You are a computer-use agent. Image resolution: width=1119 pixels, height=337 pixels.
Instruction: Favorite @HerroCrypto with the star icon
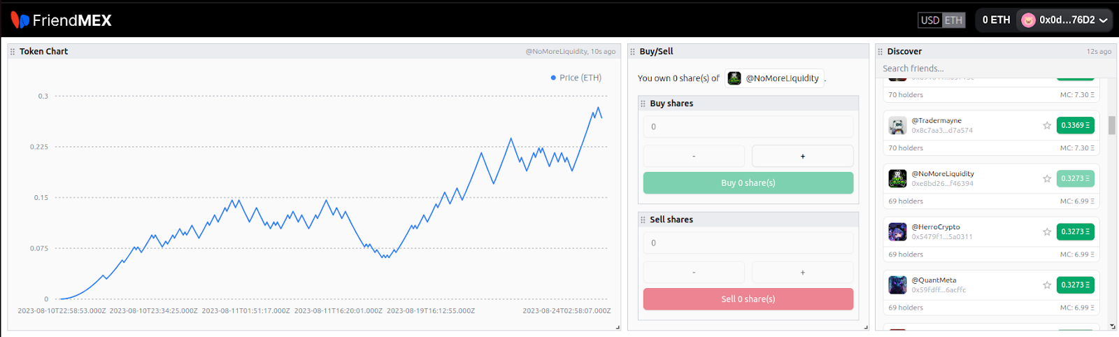point(1047,232)
